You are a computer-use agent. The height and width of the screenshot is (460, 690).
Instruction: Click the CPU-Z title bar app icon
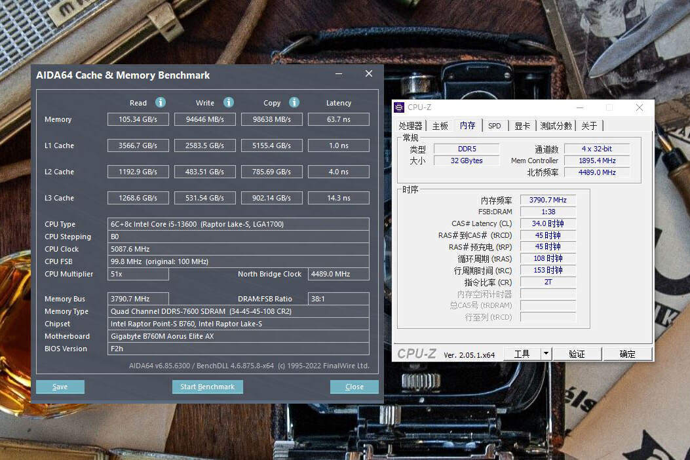pyautogui.click(x=399, y=107)
